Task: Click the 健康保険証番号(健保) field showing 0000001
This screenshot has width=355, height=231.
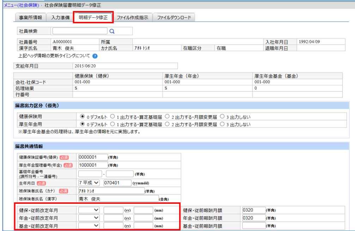Action: pos(93,157)
